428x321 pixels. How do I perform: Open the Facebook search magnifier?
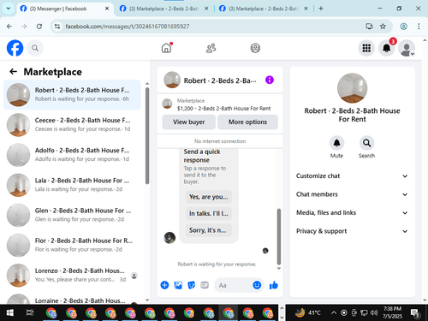35,48
